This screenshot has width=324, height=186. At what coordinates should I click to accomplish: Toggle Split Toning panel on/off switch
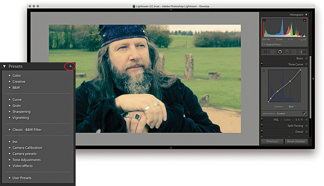[x=262, y=125]
